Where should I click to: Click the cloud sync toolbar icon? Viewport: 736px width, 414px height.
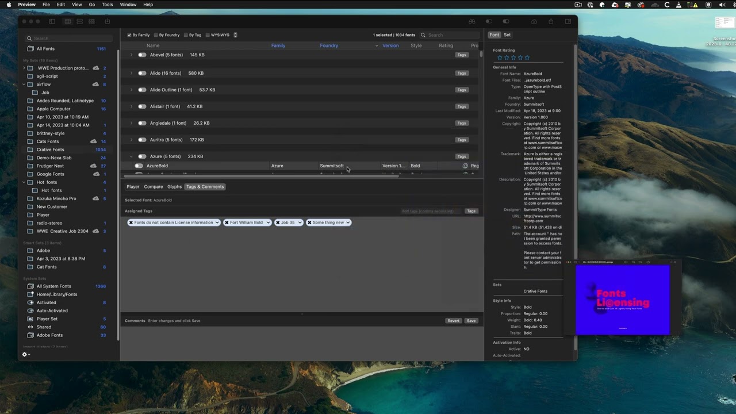(534, 21)
